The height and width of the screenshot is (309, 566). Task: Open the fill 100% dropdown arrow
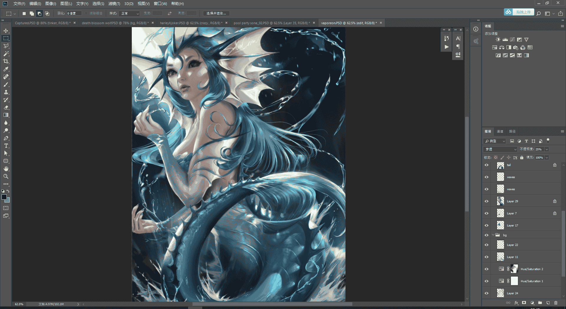(x=547, y=157)
